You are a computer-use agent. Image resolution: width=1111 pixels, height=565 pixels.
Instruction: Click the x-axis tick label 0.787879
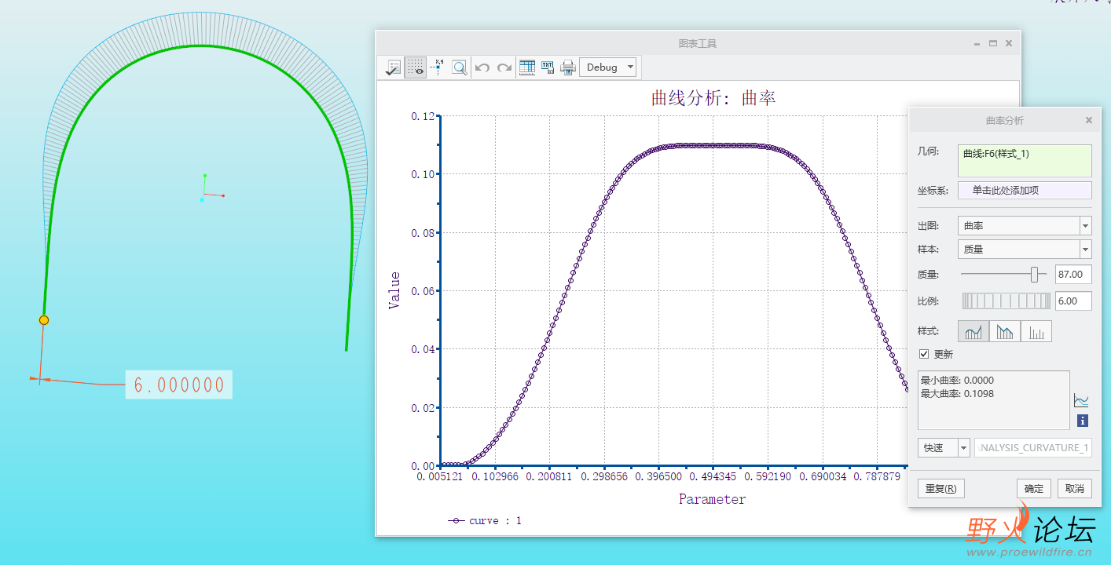(x=877, y=476)
